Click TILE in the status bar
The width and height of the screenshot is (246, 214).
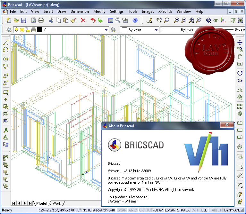[x=203, y=210]
